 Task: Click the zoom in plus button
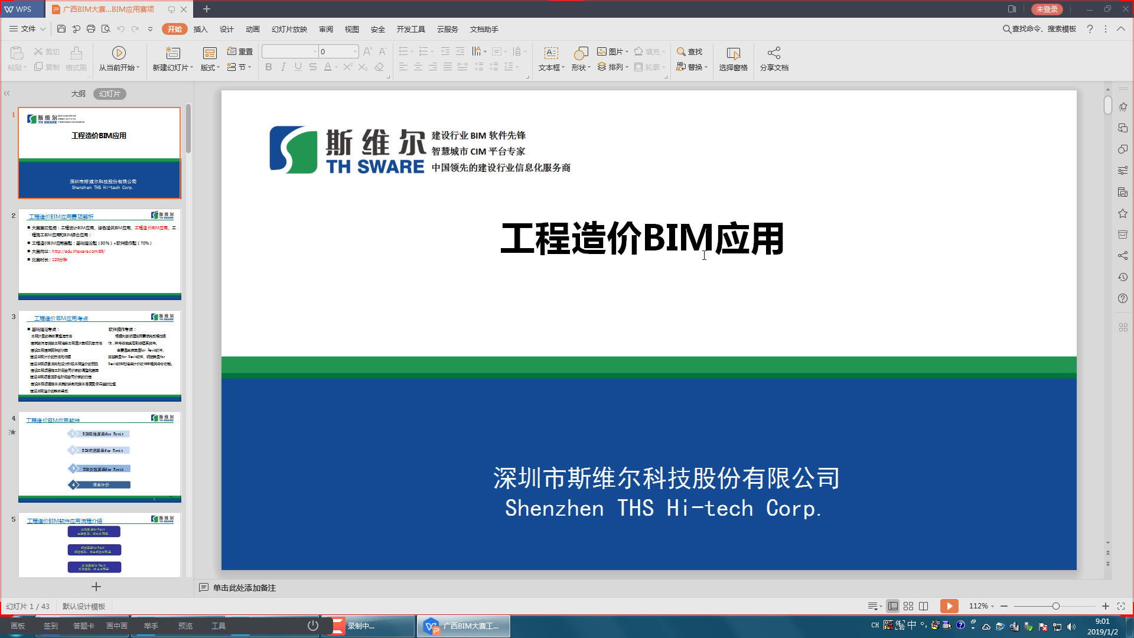coord(1106,606)
